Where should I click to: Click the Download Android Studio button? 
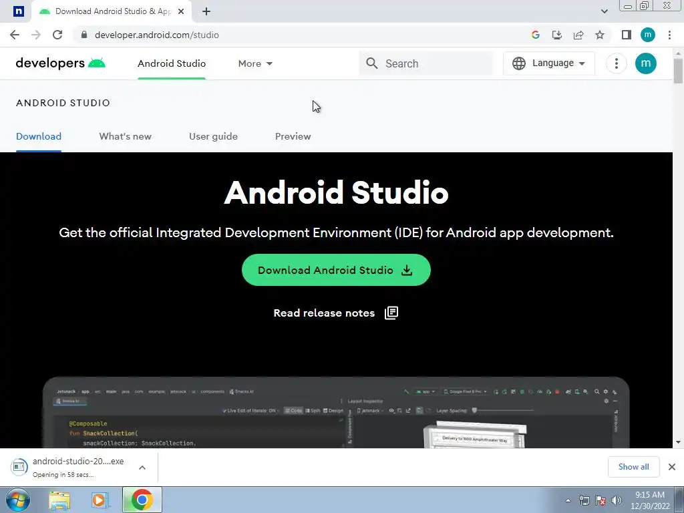pos(336,270)
